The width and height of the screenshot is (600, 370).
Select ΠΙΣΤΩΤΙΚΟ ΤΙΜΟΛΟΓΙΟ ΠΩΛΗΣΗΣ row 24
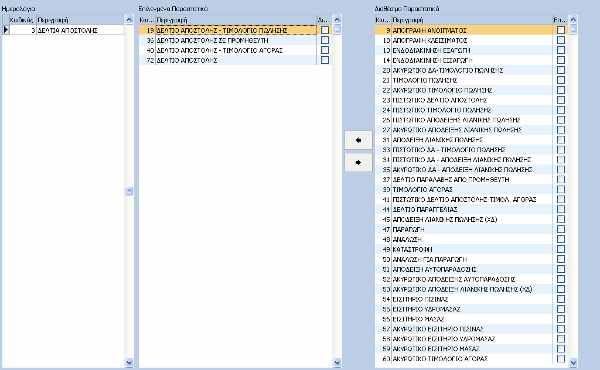click(472, 109)
